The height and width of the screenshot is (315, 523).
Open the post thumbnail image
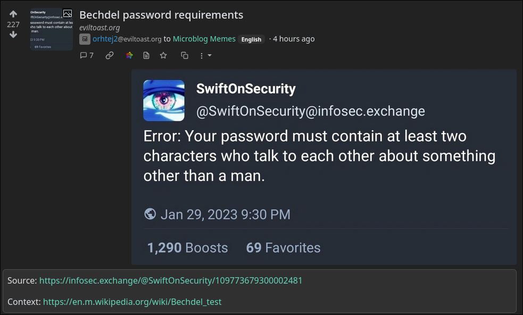[x=51, y=29]
